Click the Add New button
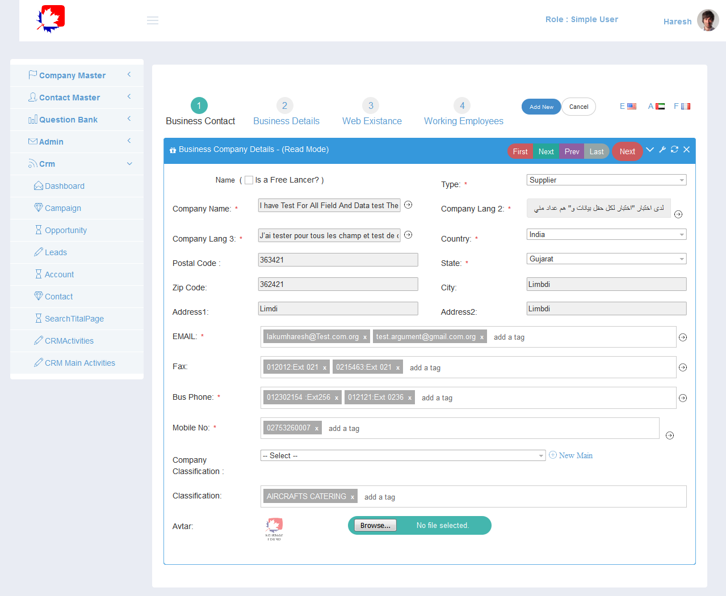The height and width of the screenshot is (596, 726). [540, 106]
